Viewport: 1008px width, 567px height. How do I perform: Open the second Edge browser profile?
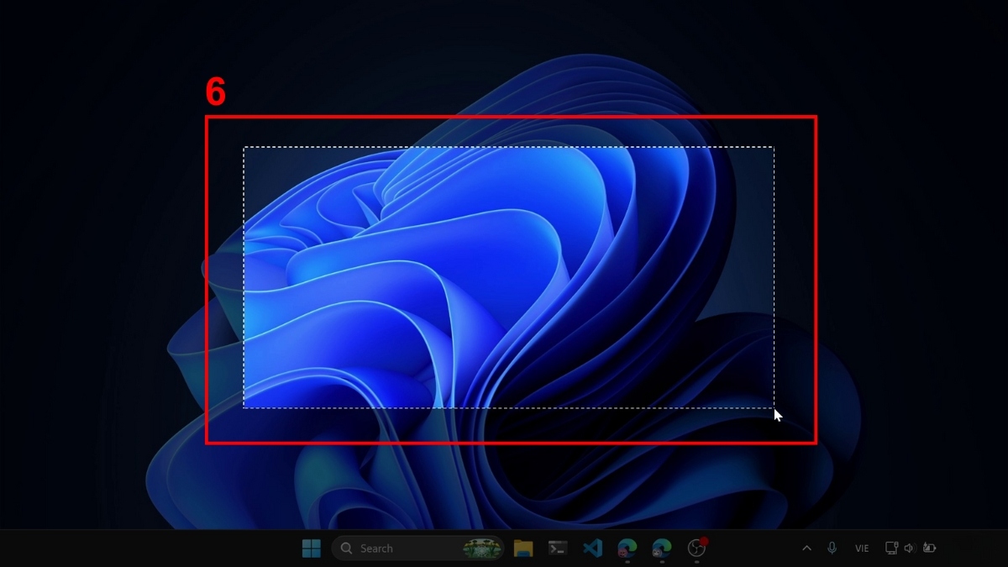[x=659, y=548]
